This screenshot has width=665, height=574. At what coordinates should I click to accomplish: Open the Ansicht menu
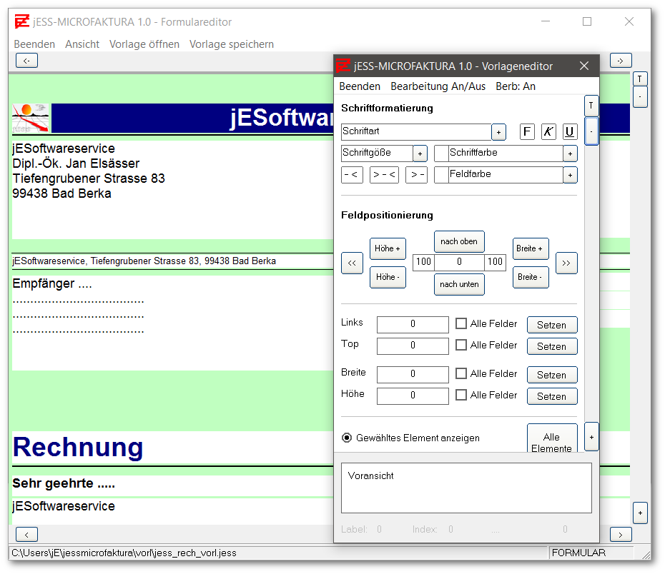coord(82,44)
